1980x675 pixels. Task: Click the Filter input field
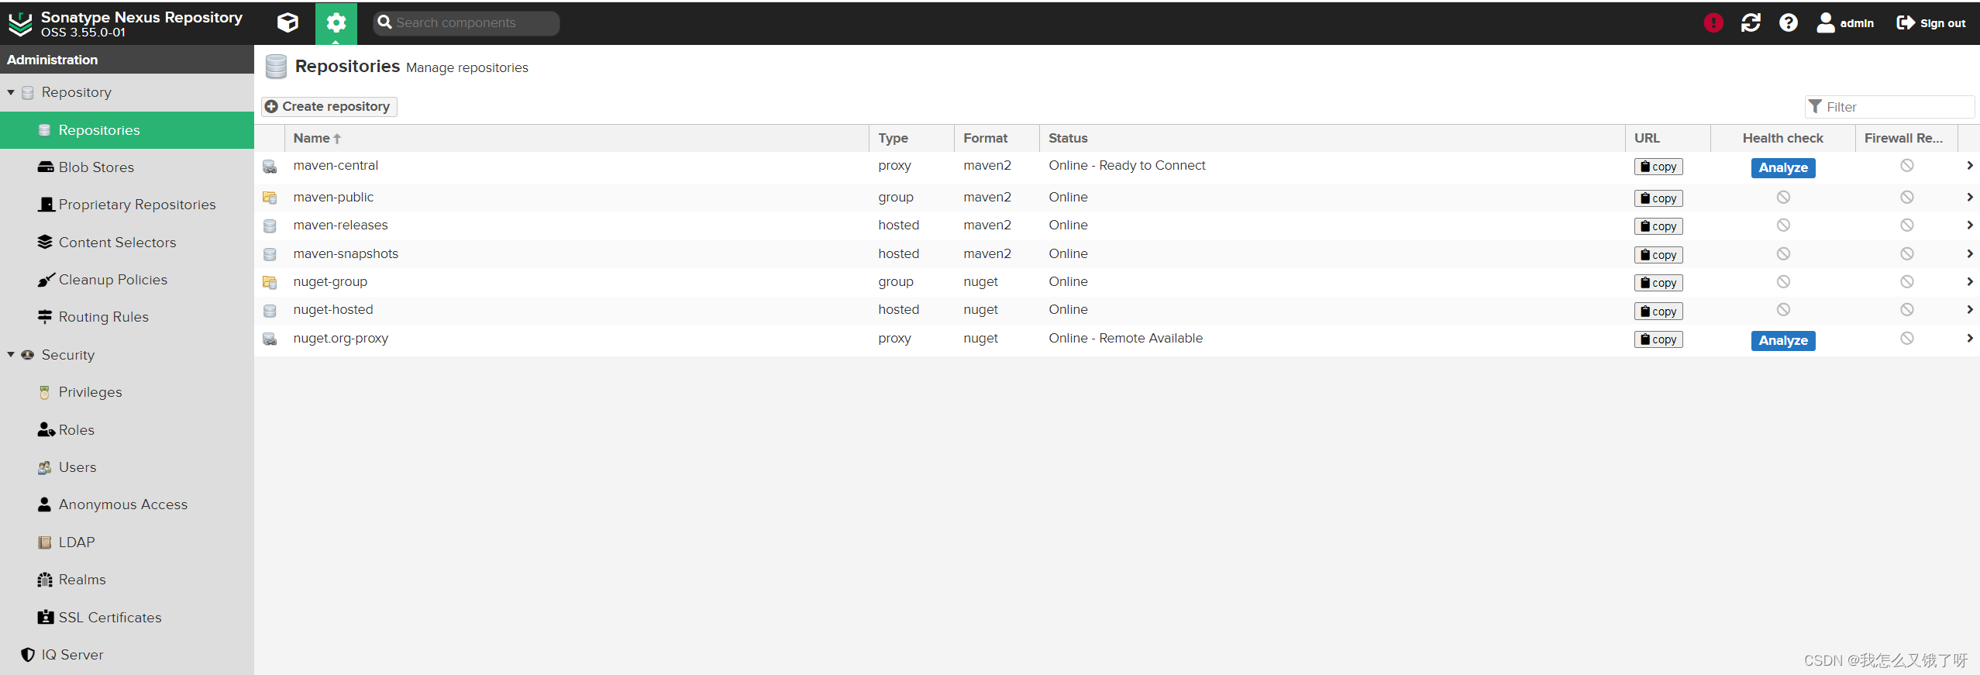1889,107
